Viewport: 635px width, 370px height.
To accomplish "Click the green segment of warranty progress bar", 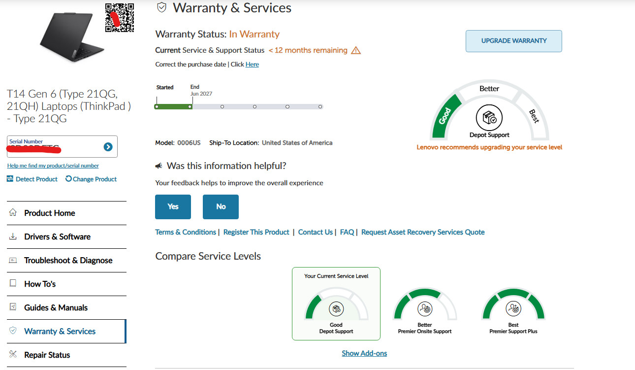I will (x=173, y=106).
